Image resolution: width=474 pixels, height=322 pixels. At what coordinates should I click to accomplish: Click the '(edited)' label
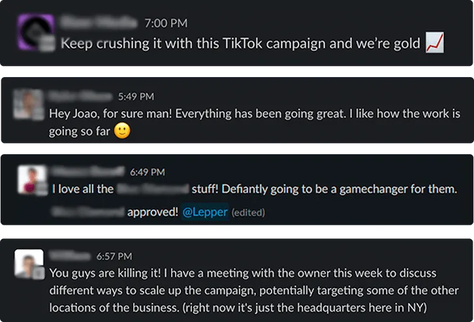(248, 213)
